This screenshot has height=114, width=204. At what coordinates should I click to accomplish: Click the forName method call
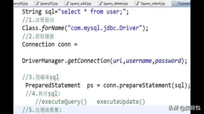click(x=53, y=28)
